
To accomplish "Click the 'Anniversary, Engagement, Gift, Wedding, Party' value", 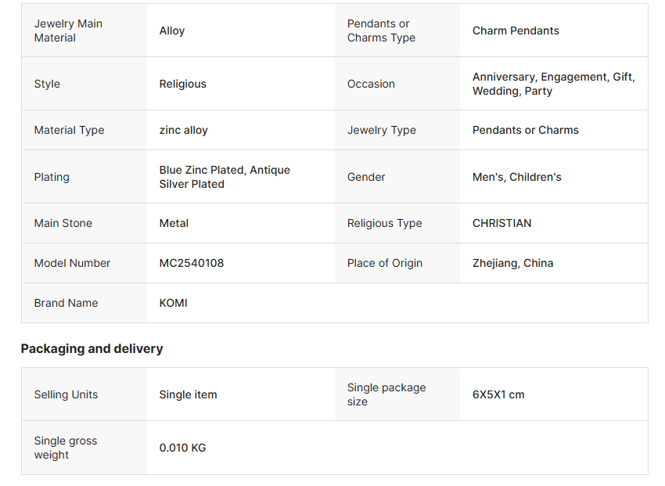I will pyautogui.click(x=553, y=84).
